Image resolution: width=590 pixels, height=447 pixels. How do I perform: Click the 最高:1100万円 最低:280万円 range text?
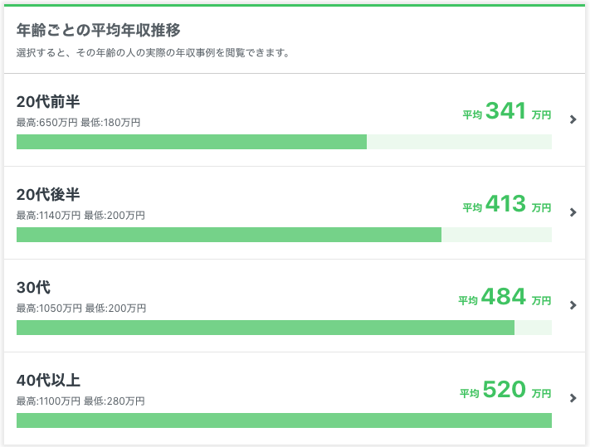coord(80,401)
